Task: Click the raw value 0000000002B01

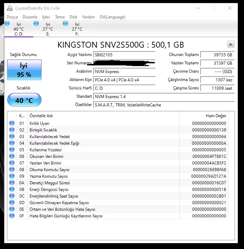Action: coord(209,196)
